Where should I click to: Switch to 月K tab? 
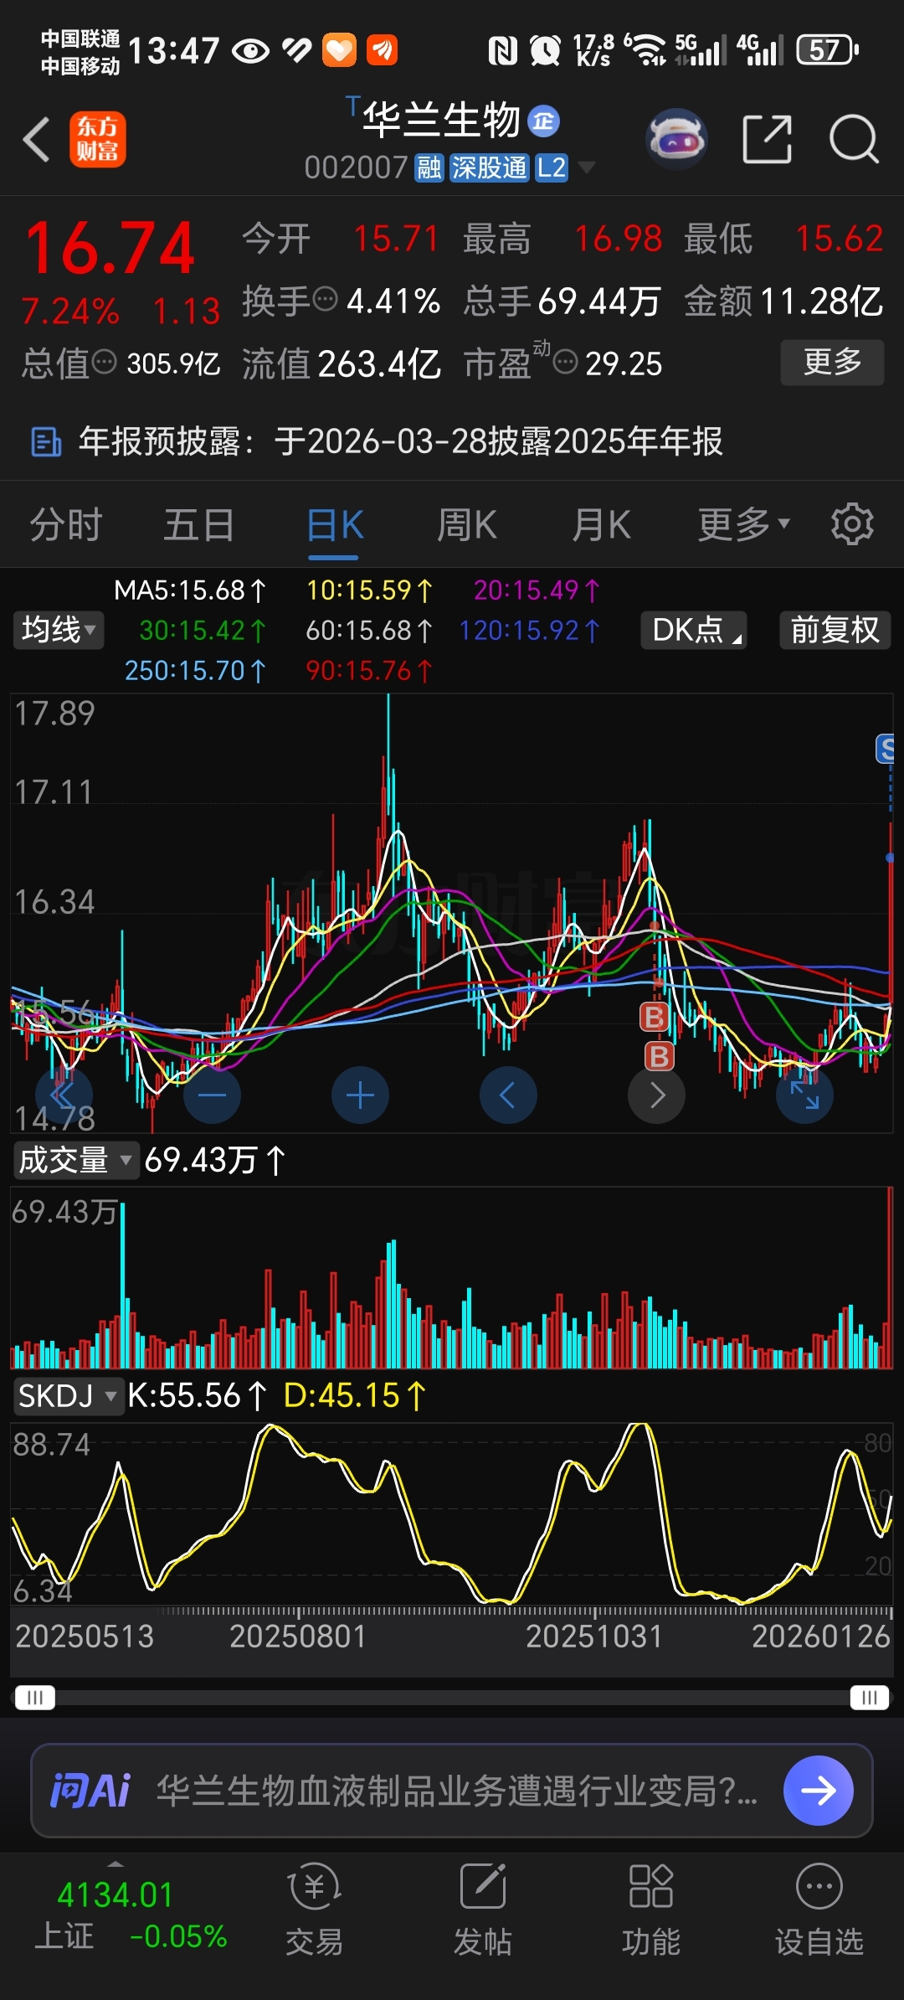601,525
